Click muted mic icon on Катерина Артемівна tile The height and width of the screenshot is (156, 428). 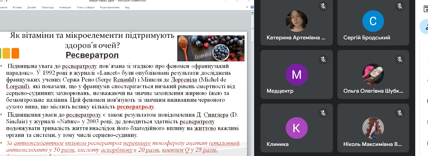point(323,6)
